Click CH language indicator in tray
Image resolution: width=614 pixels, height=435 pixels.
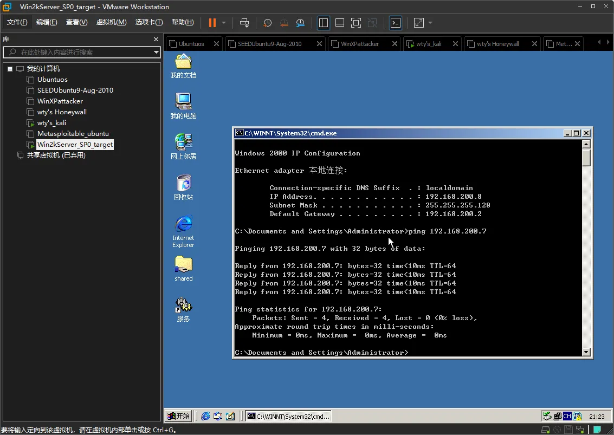point(567,416)
